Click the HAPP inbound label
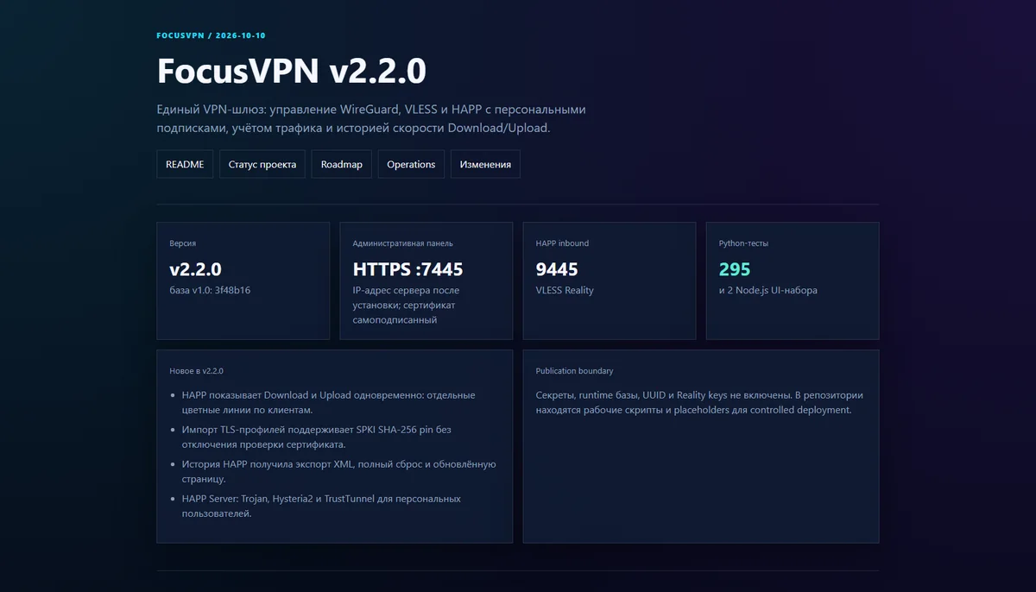Screen dimensions: 1036x592 coord(562,243)
